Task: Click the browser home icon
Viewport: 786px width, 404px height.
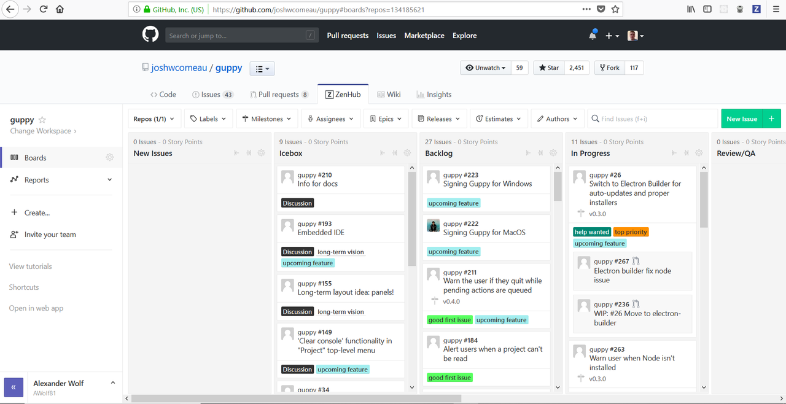Action: pyautogui.click(x=60, y=9)
